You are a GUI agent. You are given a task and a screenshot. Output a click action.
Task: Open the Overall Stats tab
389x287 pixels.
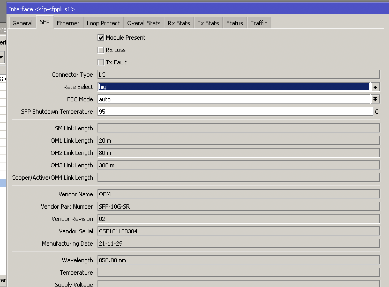click(144, 23)
